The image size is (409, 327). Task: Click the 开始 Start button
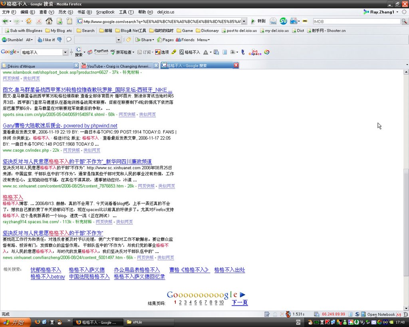pyautogui.click(x=15, y=322)
